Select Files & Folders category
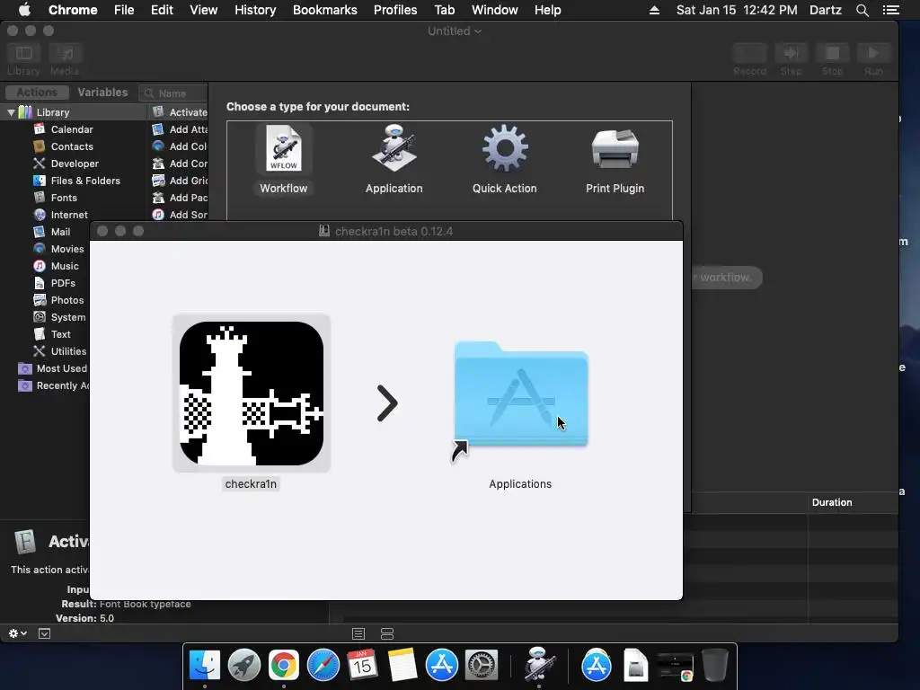Viewport: 920px width, 690px height. 85,180
